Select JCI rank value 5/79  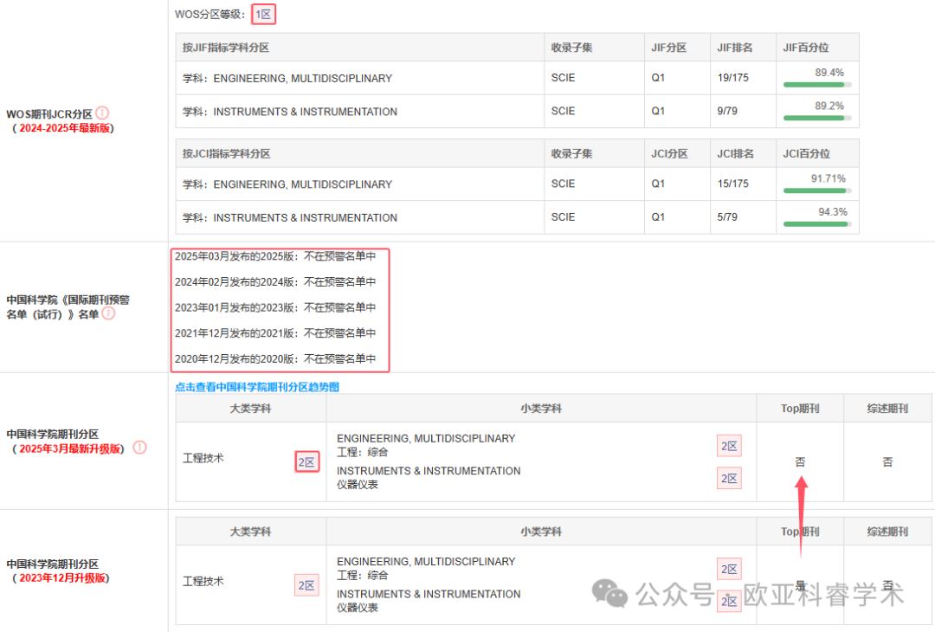click(x=727, y=217)
